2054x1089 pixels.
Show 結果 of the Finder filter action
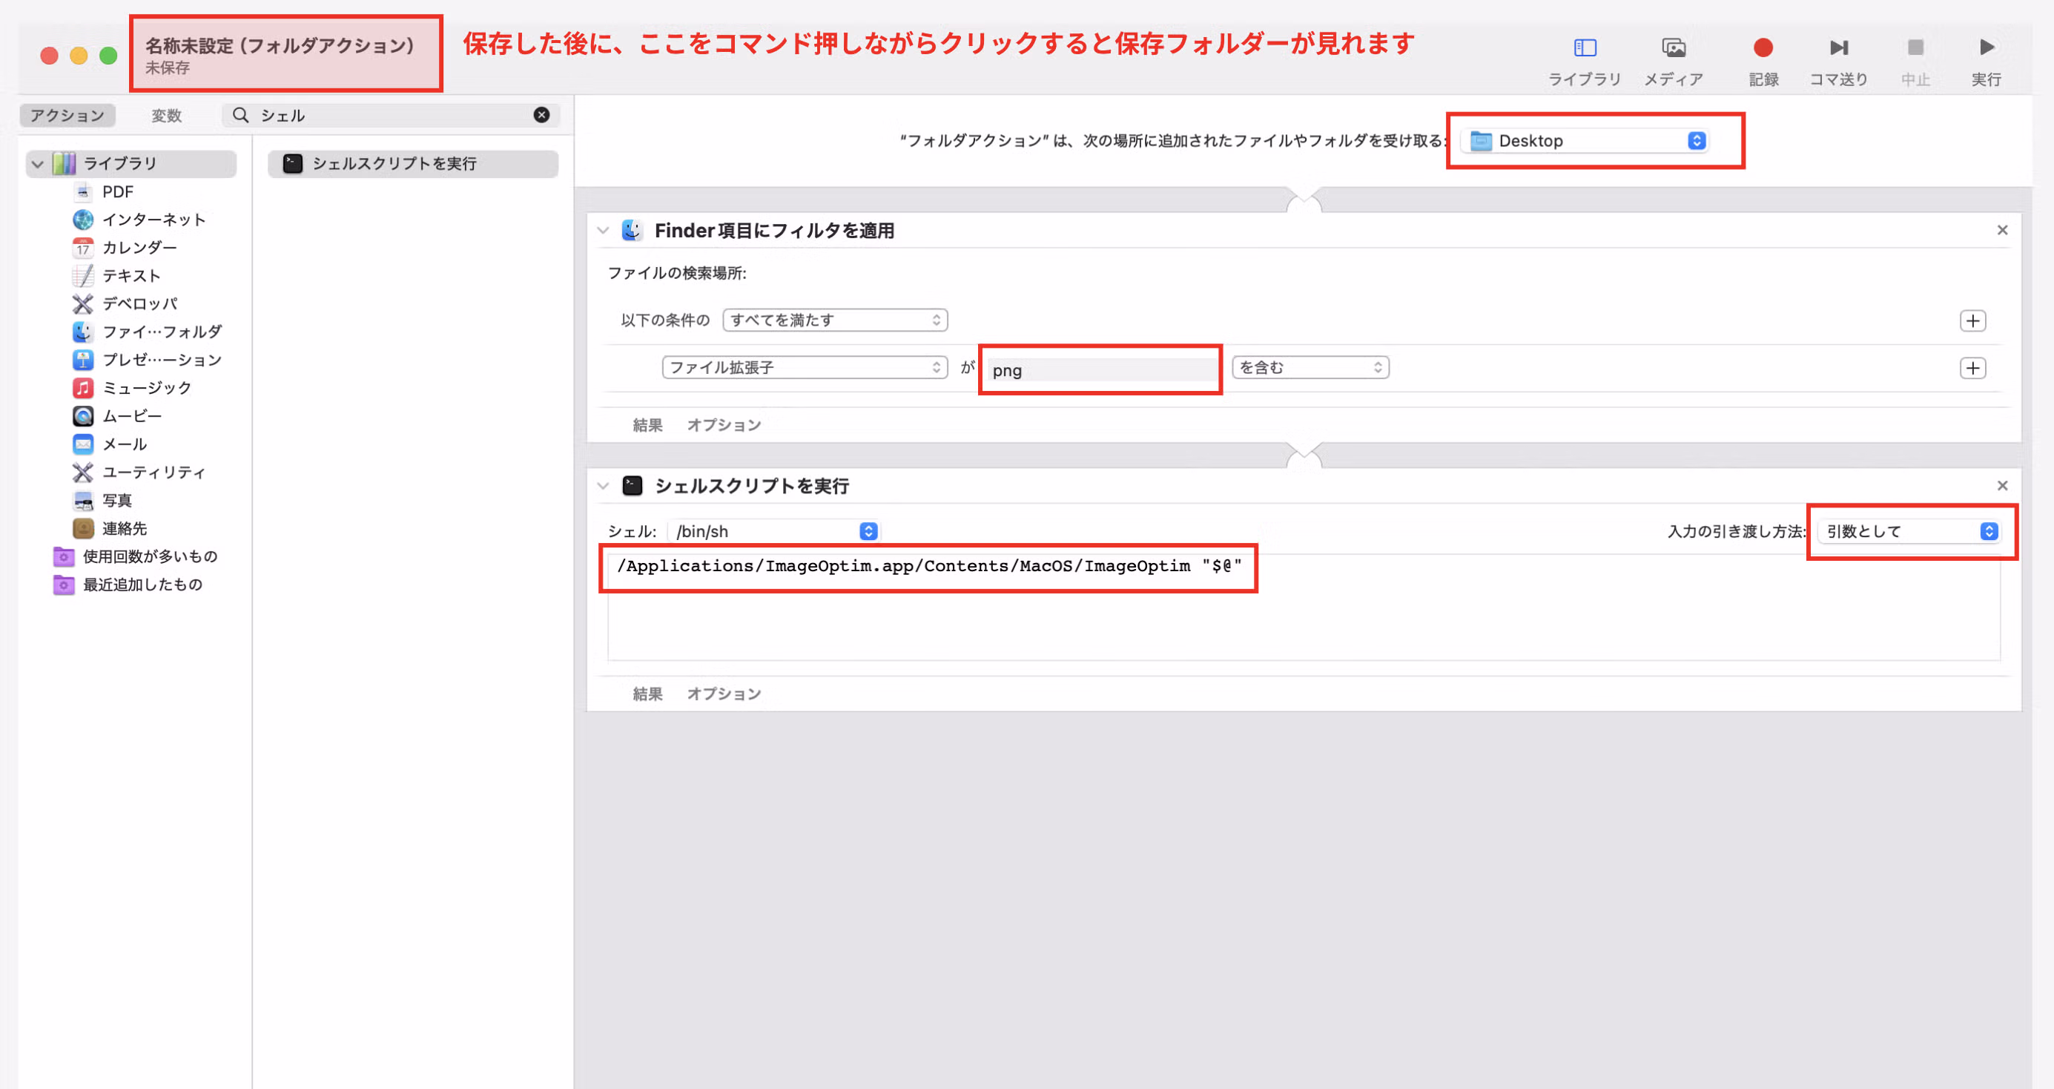[647, 425]
